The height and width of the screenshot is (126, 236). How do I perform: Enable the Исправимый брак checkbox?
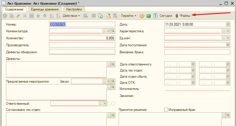pos(166,110)
